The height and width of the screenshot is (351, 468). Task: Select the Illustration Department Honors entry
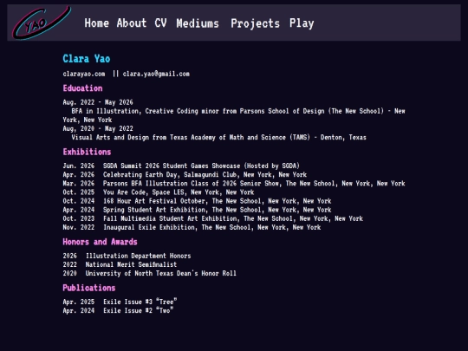pyautogui.click(x=127, y=256)
